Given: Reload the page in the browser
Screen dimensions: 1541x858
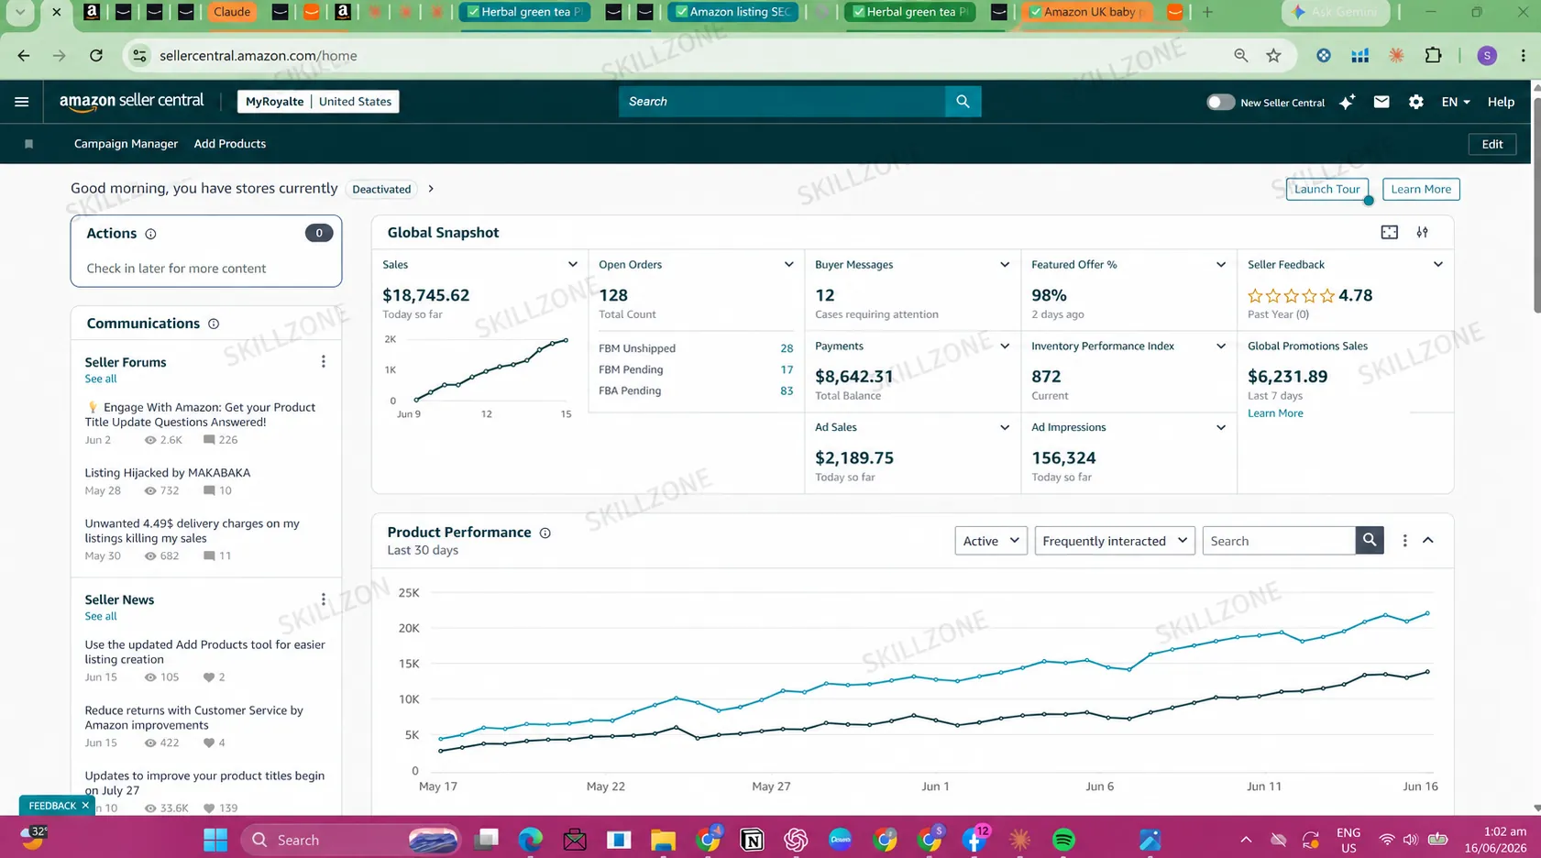Looking at the screenshot, I should point(96,56).
